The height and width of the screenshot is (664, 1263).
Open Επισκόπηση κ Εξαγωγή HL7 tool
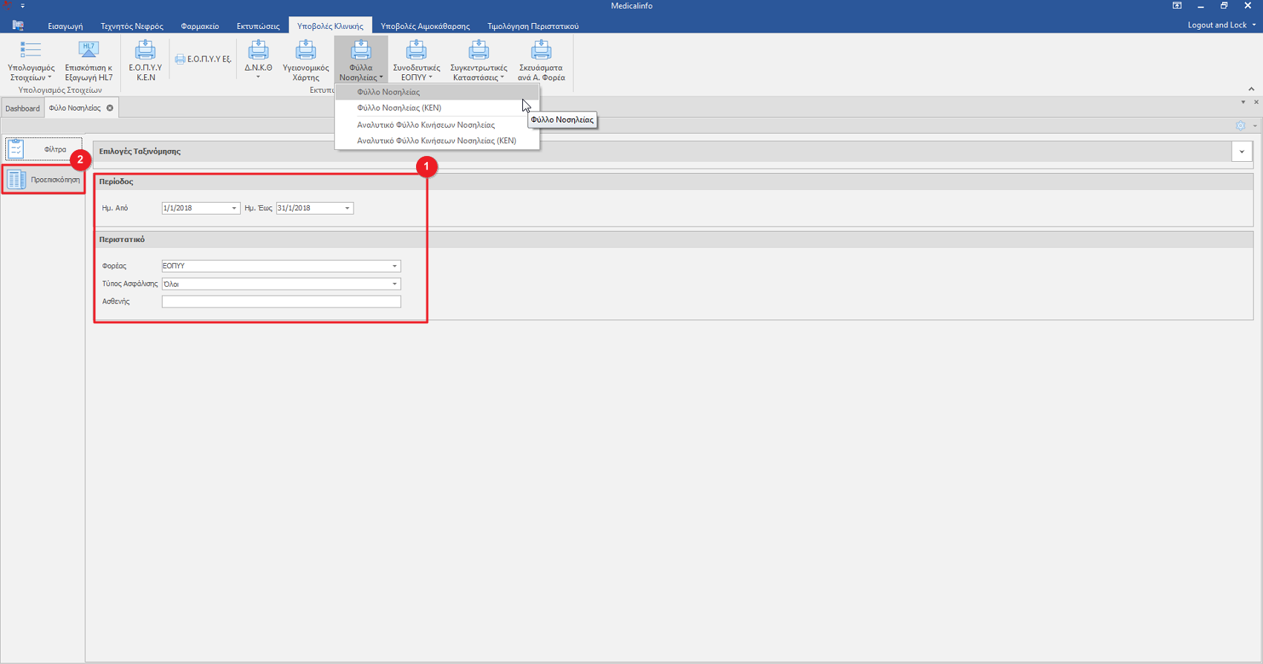(88, 51)
